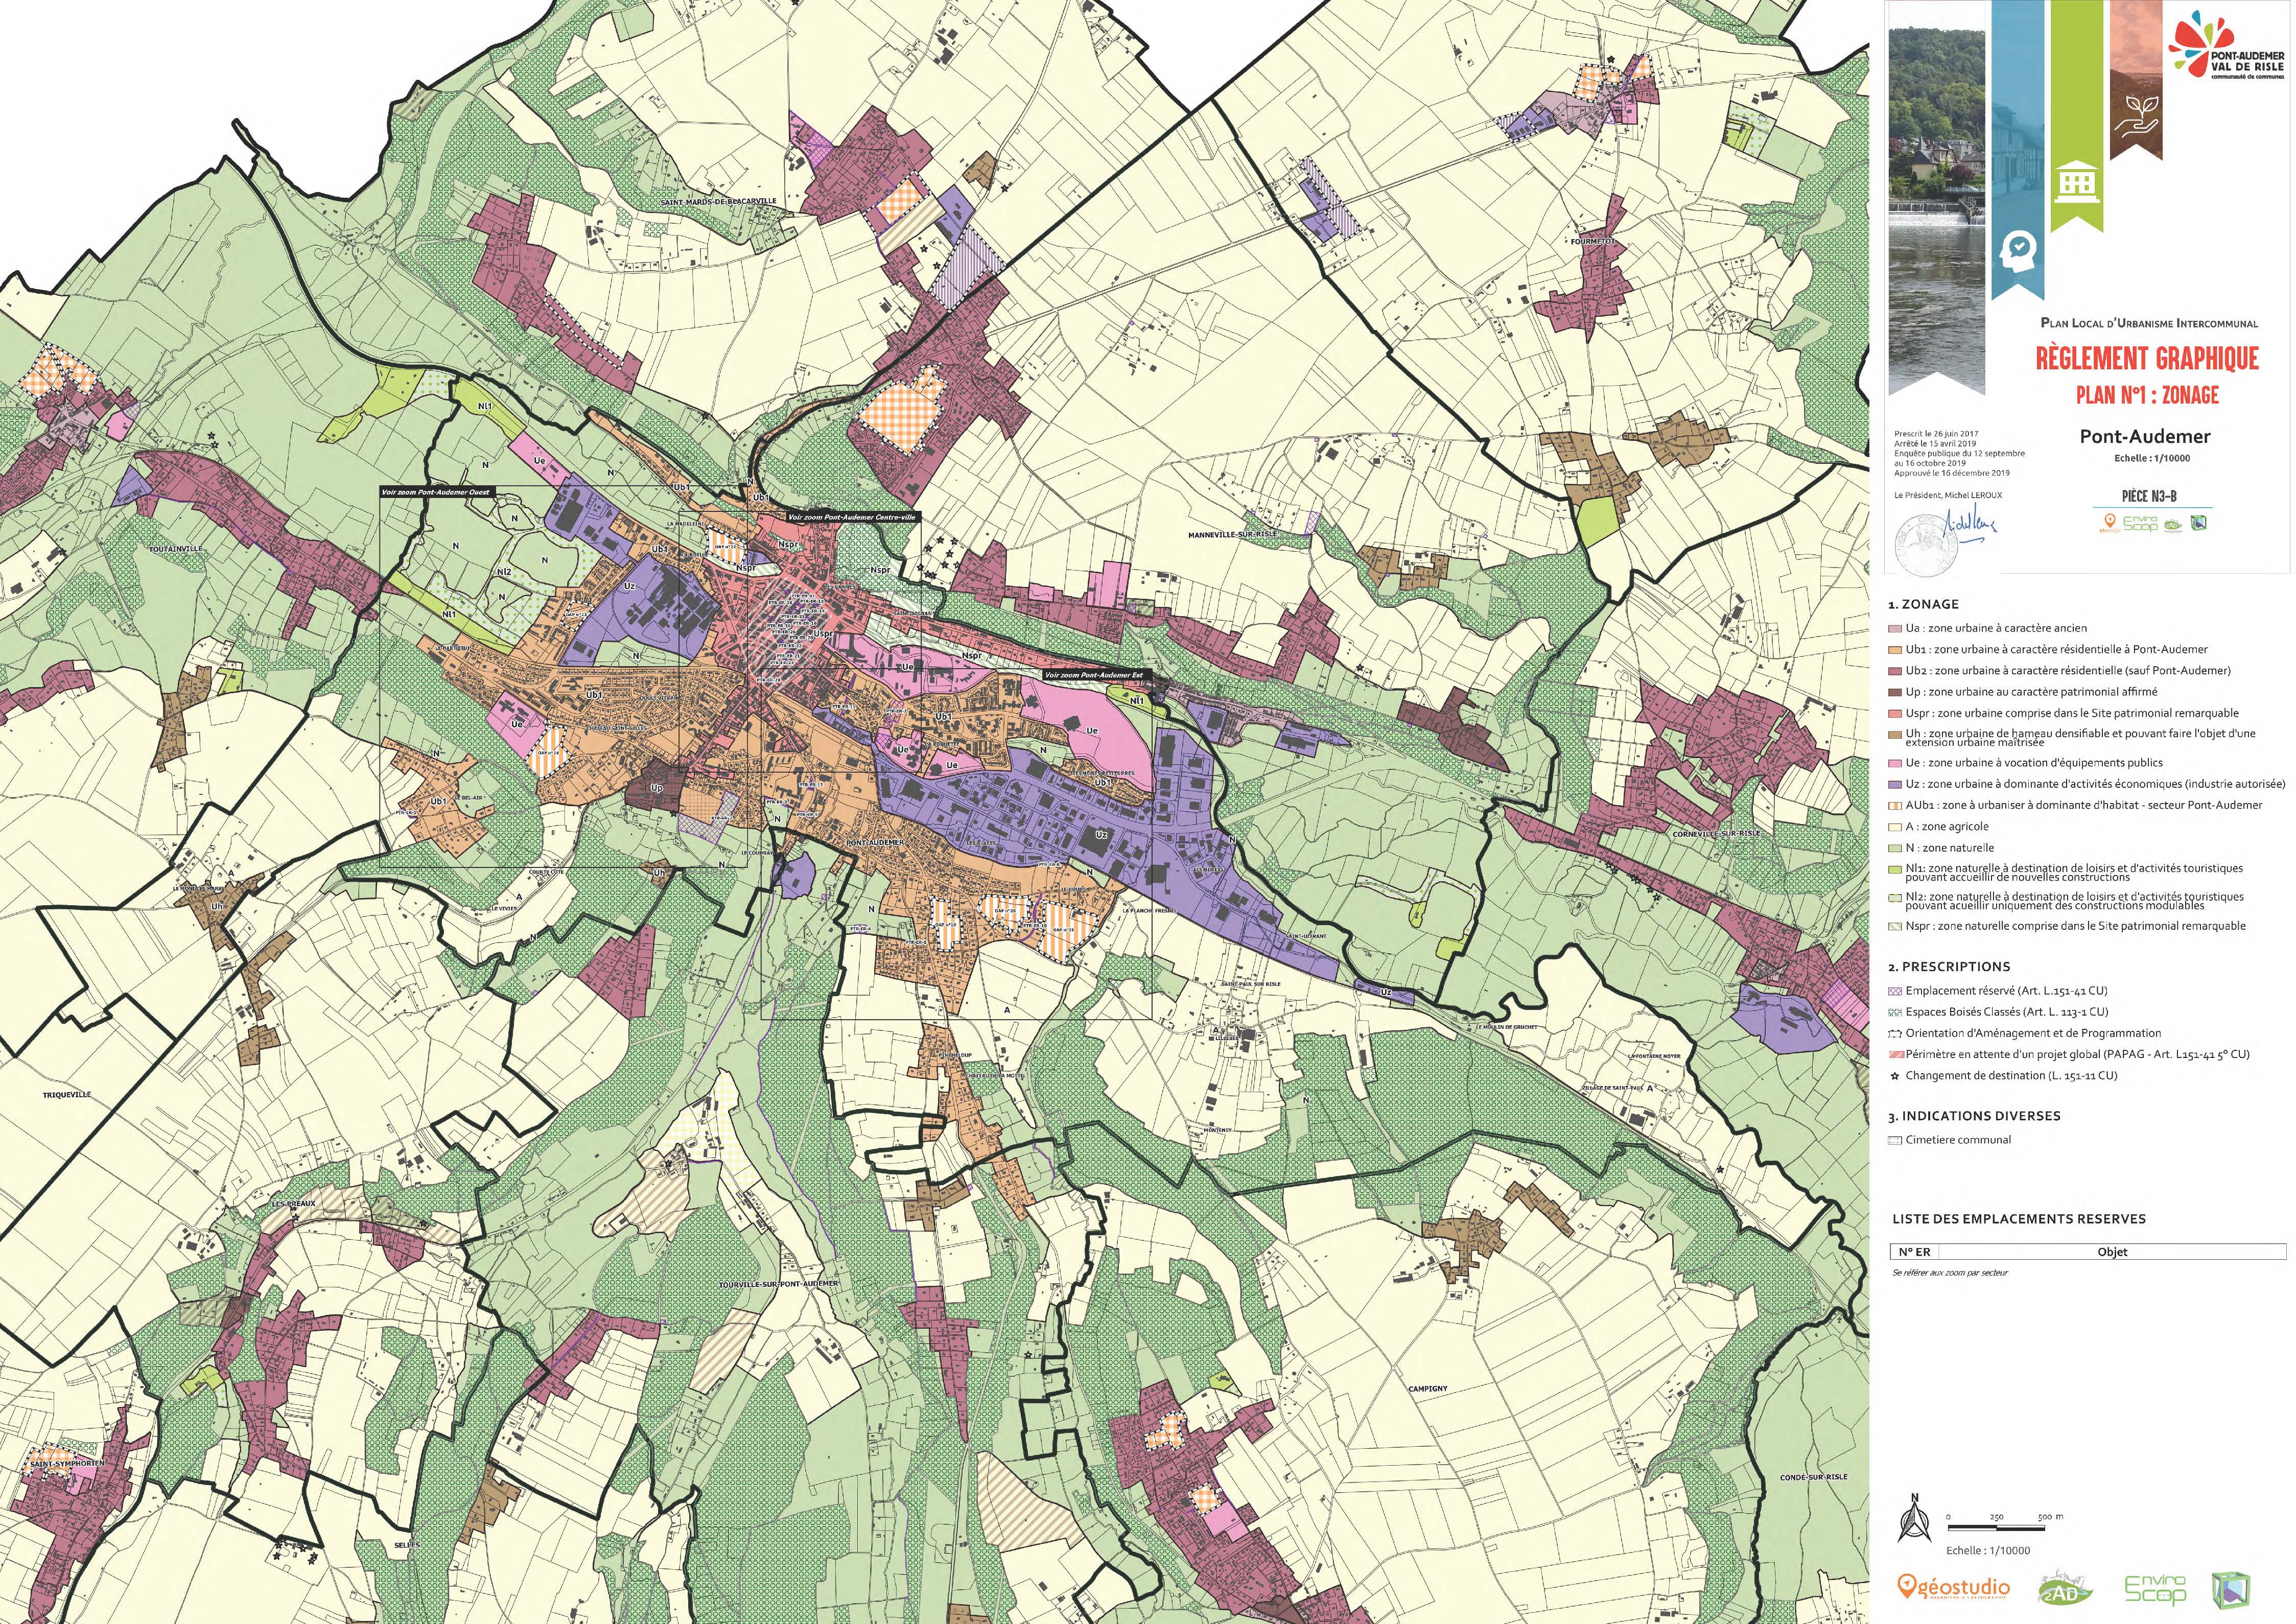Click the Ub2 zone legend swatch
Image resolution: width=2296 pixels, height=1624 pixels.
coord(1894,671)
